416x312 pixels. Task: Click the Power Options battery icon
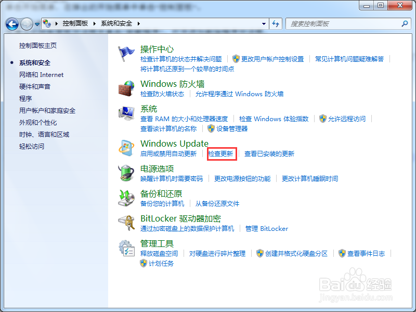click(x=125, y=172)
